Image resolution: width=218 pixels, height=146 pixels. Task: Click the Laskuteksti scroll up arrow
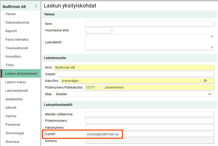[212, 36]
